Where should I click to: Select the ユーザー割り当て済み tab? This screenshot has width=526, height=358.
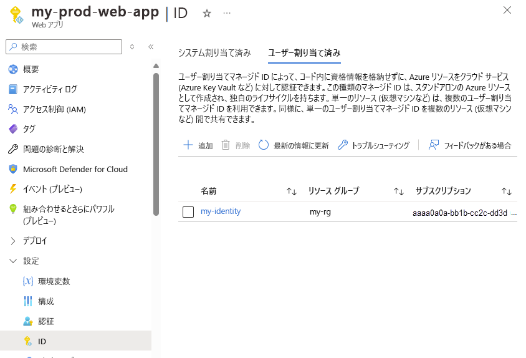[304, 53]
